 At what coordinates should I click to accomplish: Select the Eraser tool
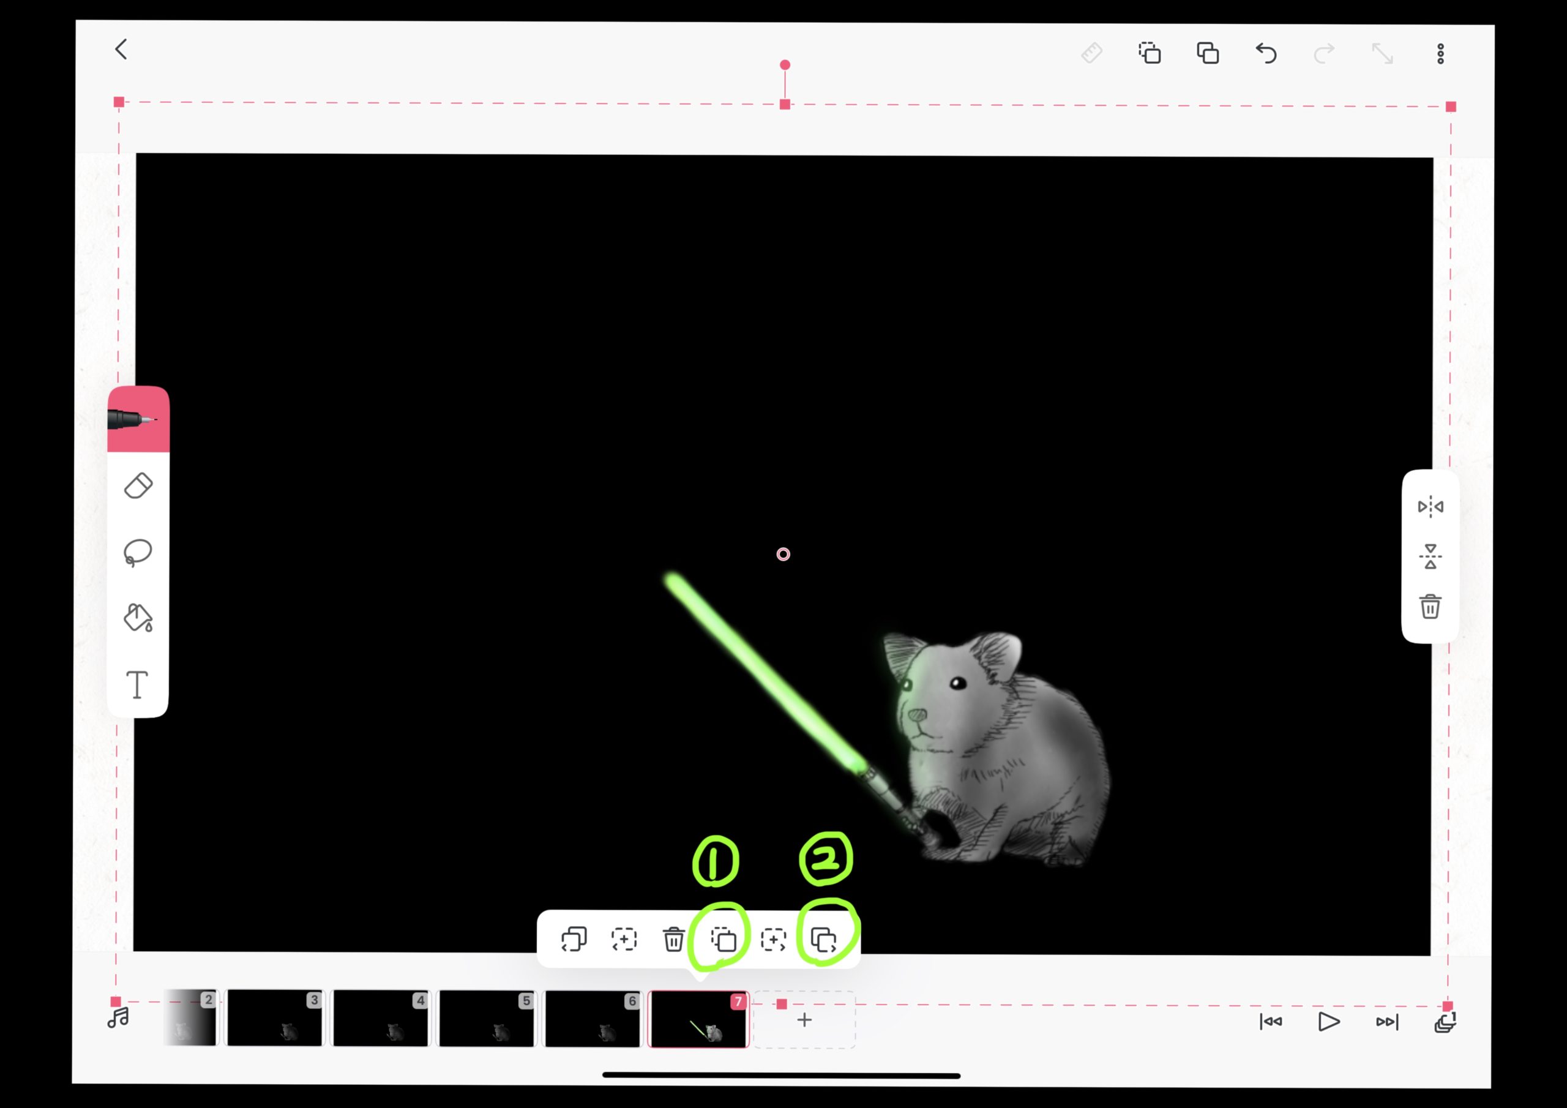138,485
